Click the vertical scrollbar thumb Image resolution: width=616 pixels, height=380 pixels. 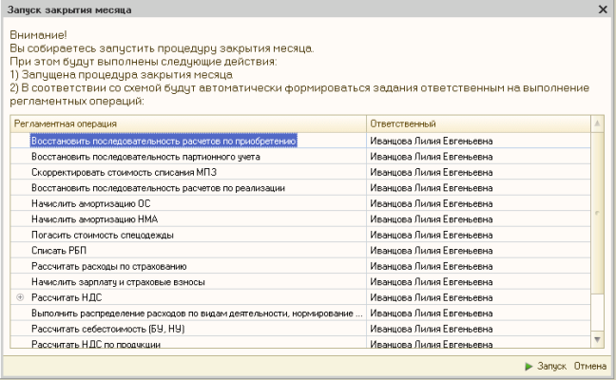coord(598,214)
